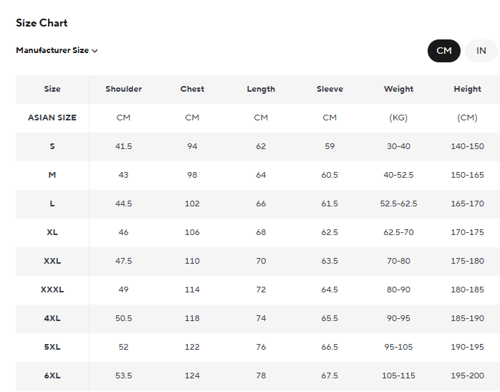Click the 4XL size row label
500x392 pixels.
(x=52, y=319)
